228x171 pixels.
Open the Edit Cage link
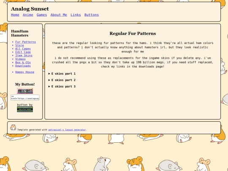tap(23, 52)
